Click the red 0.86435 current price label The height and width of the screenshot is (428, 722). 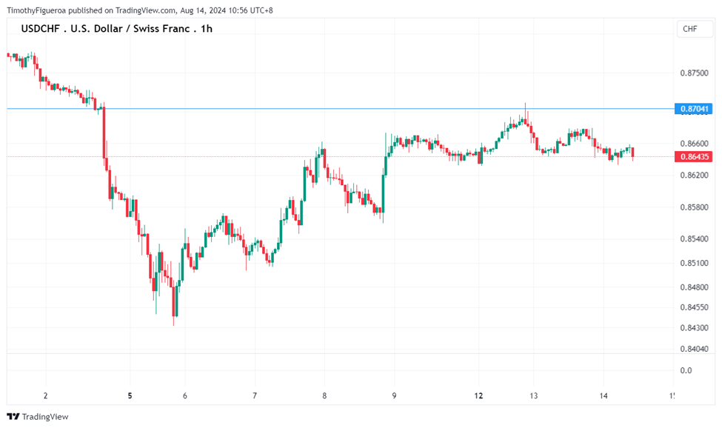pos(695,157)
